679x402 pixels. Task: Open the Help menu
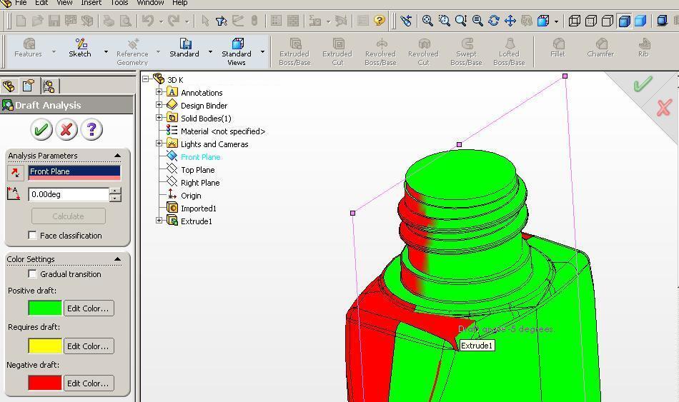(179, 3)
